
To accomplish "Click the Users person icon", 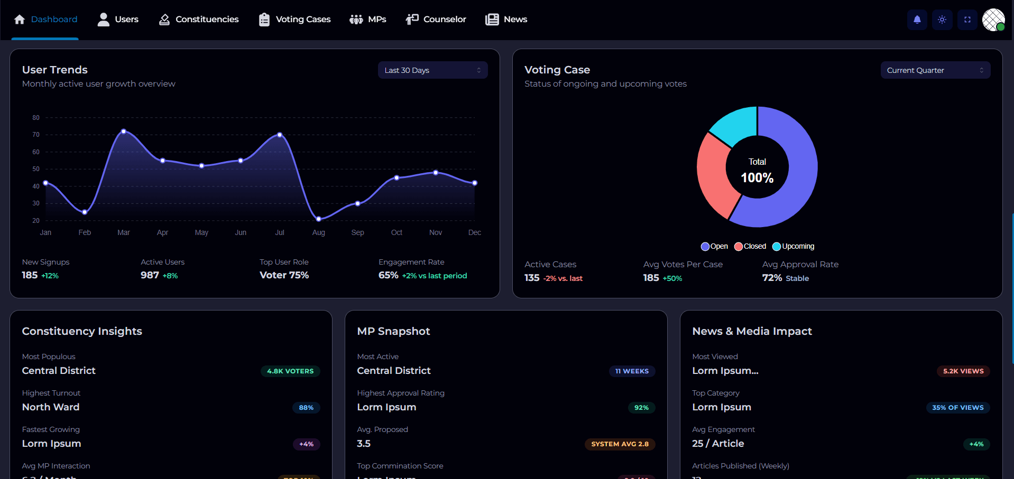I will point(104,20).
